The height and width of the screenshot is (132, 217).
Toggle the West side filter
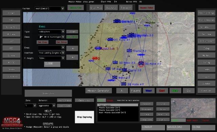coord(149,91)
